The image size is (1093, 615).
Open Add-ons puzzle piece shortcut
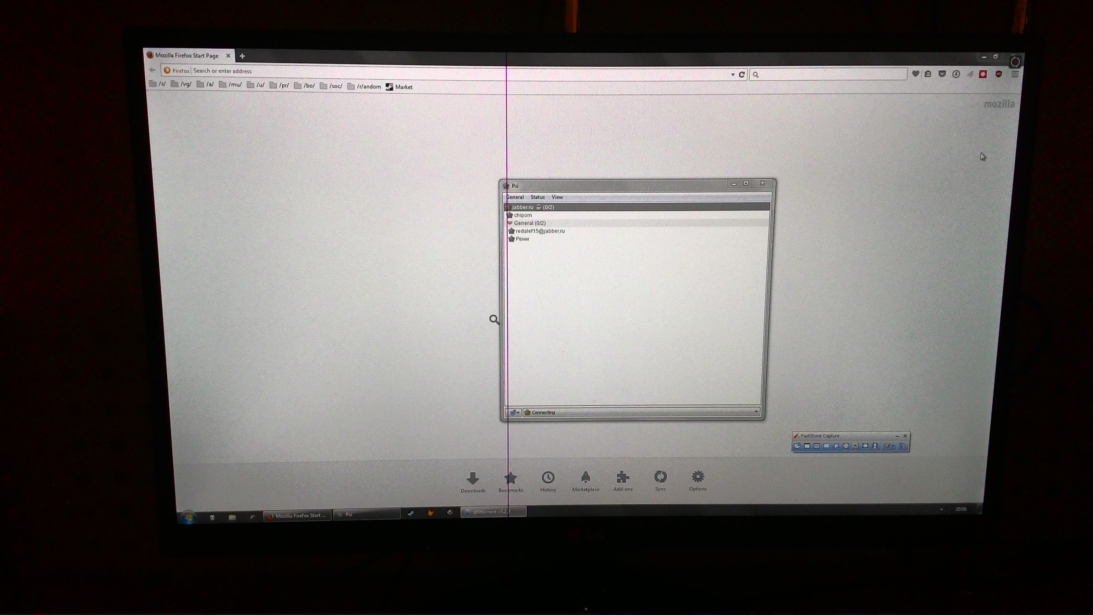(623, 481)
